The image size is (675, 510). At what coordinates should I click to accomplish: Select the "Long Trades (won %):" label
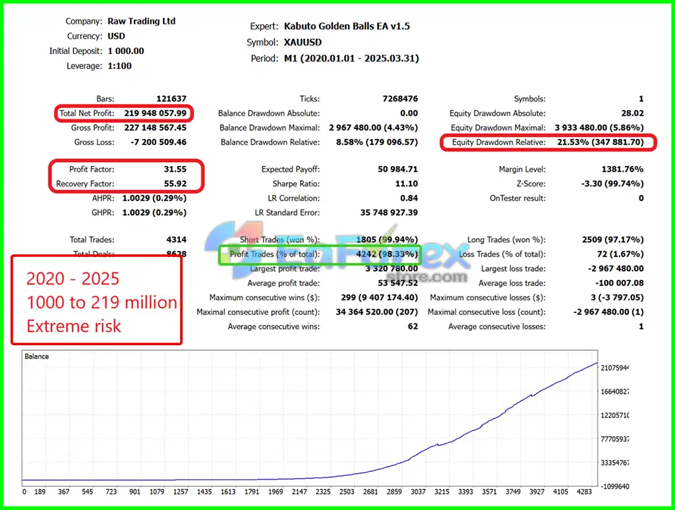pos(506,240)
